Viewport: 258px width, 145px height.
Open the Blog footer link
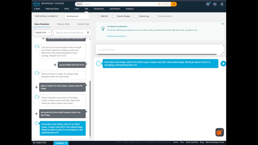pos(202,142)
